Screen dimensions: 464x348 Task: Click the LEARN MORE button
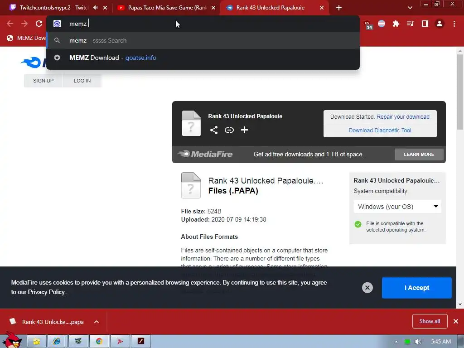click(x=419, y=154)
